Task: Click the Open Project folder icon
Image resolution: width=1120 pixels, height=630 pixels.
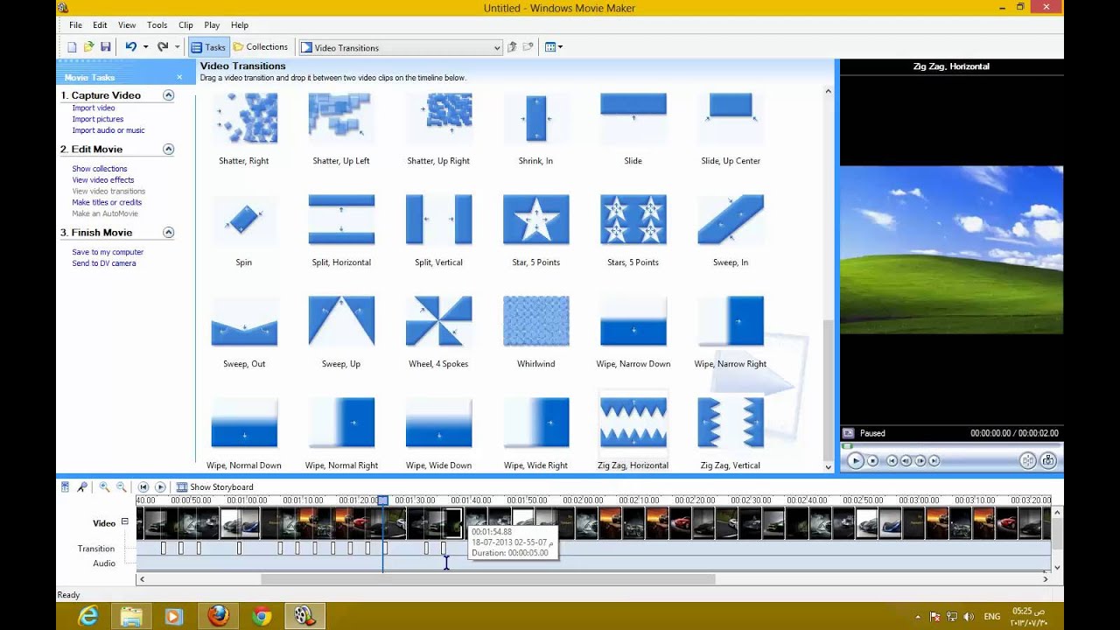Action: coord(88,47)
